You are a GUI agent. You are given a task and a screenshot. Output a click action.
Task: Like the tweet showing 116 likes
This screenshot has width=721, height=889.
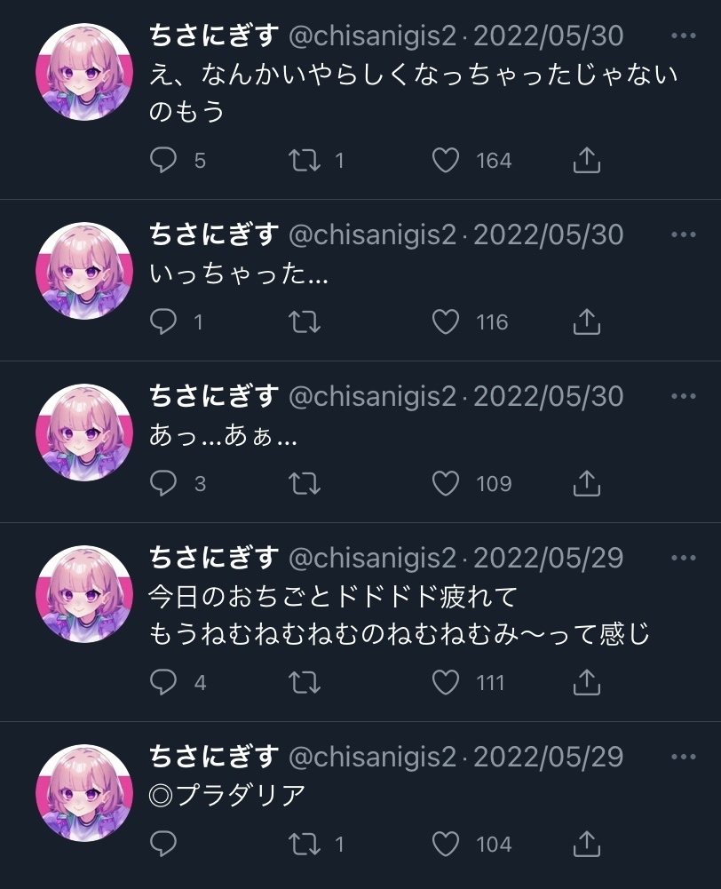click(446, 322)
